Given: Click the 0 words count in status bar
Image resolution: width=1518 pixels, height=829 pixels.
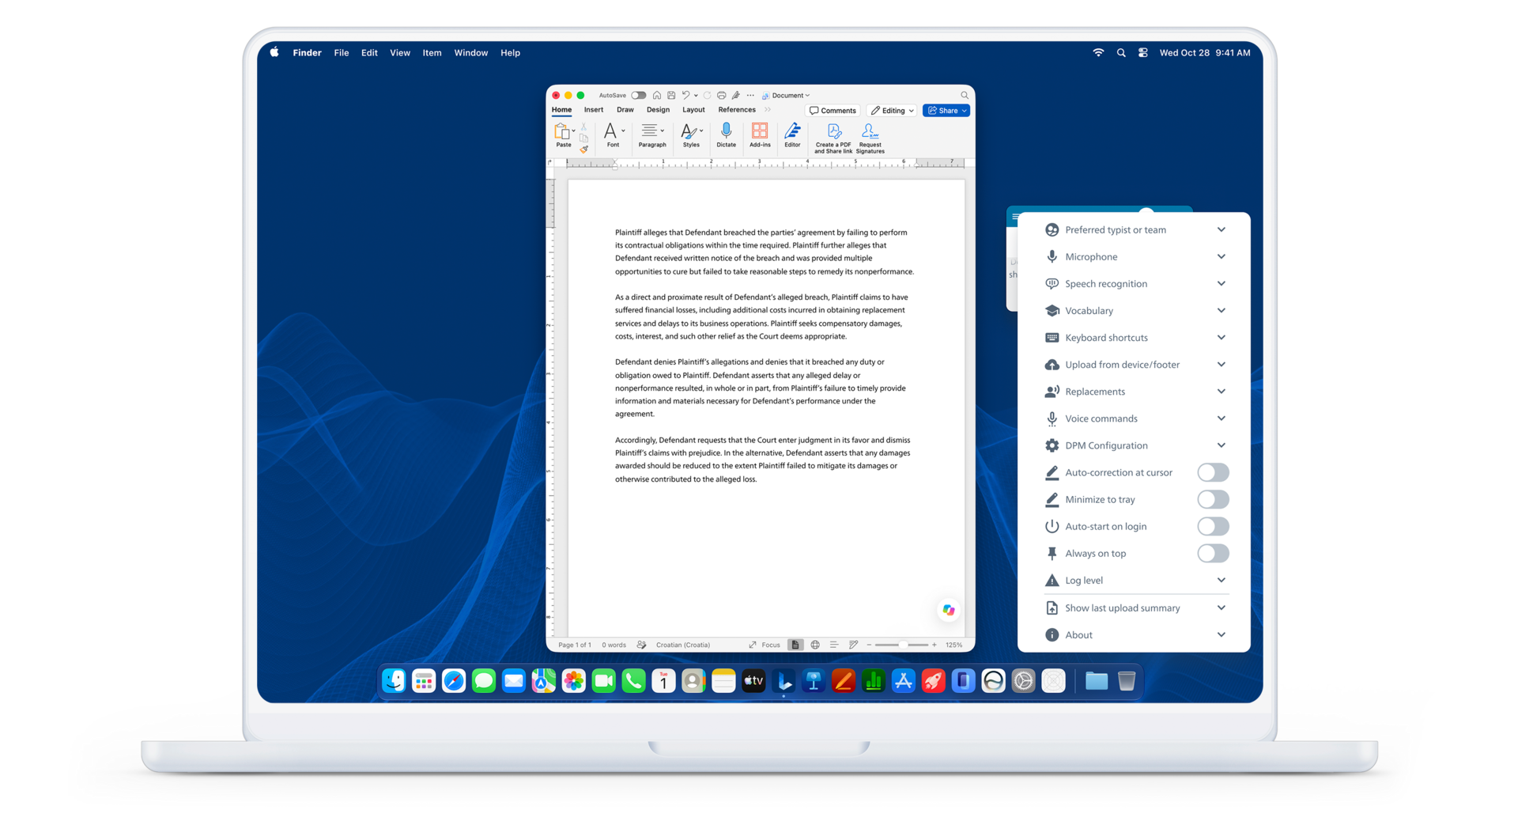Looking at the screenshot, I should coord(614,645).
